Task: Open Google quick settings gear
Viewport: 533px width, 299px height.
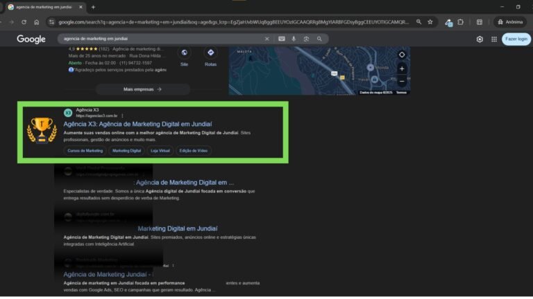Action: (480, 39)
